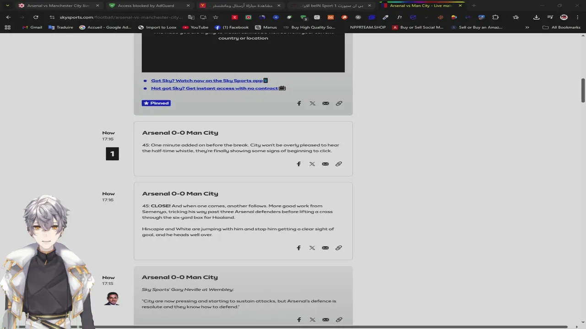Click the blocked video player area

pyautogui.click(x=243, y=52)
